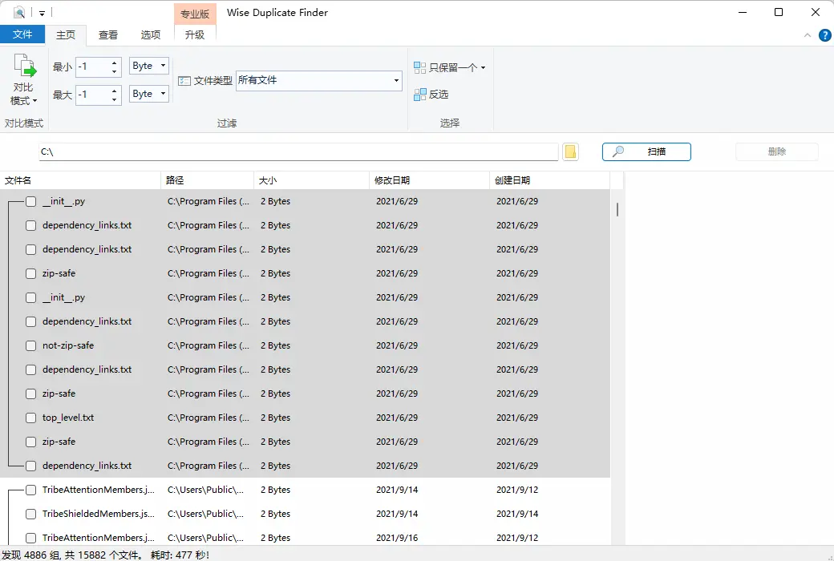
Task: Select the not-zip-safe file name
Action: click(68, 345)
